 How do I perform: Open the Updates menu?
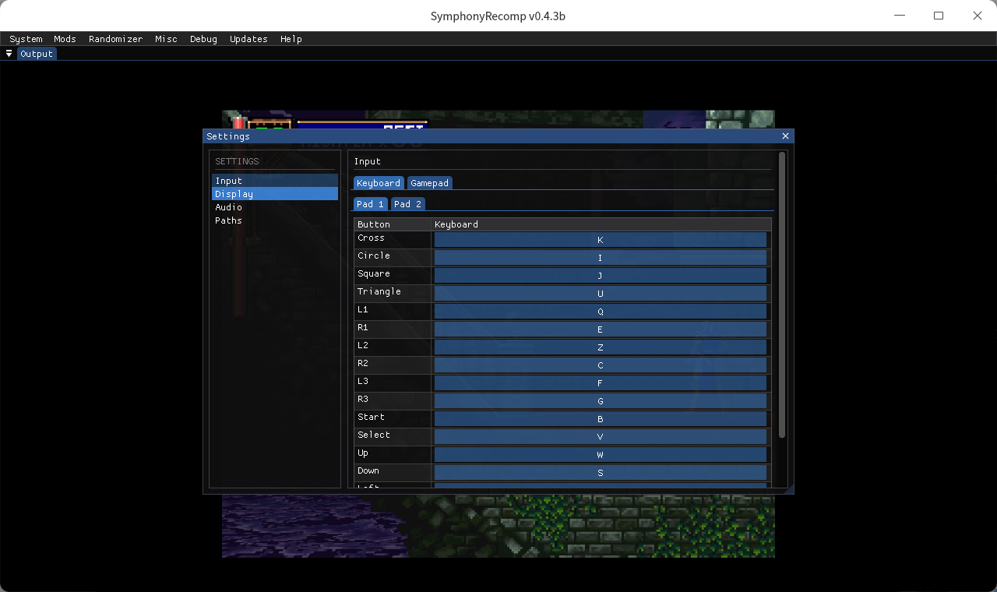click(248, 39)
